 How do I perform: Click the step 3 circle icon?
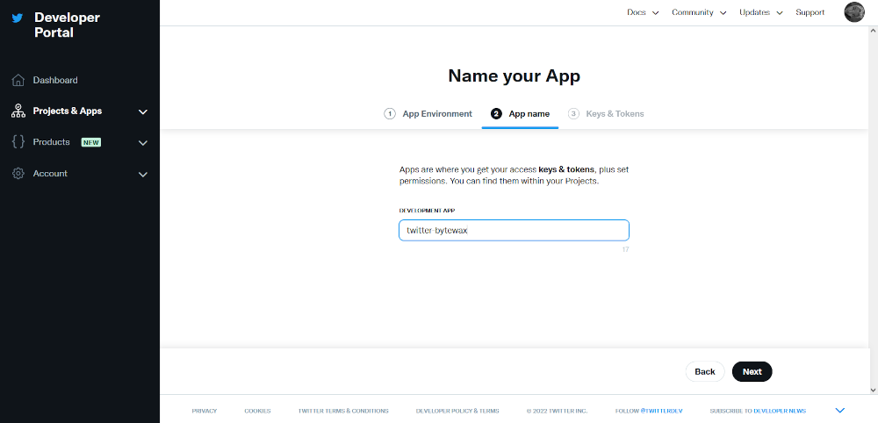point(573,113)
